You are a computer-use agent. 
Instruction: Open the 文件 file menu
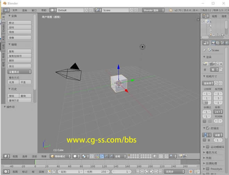coord(15,10)
